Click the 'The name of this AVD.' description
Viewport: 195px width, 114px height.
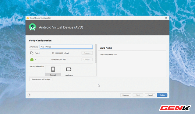pyautogui.click(x=109, y=54)
